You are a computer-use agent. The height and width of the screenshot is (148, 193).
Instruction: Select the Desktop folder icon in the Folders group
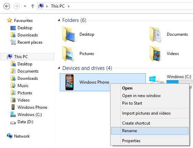(68, 34)
